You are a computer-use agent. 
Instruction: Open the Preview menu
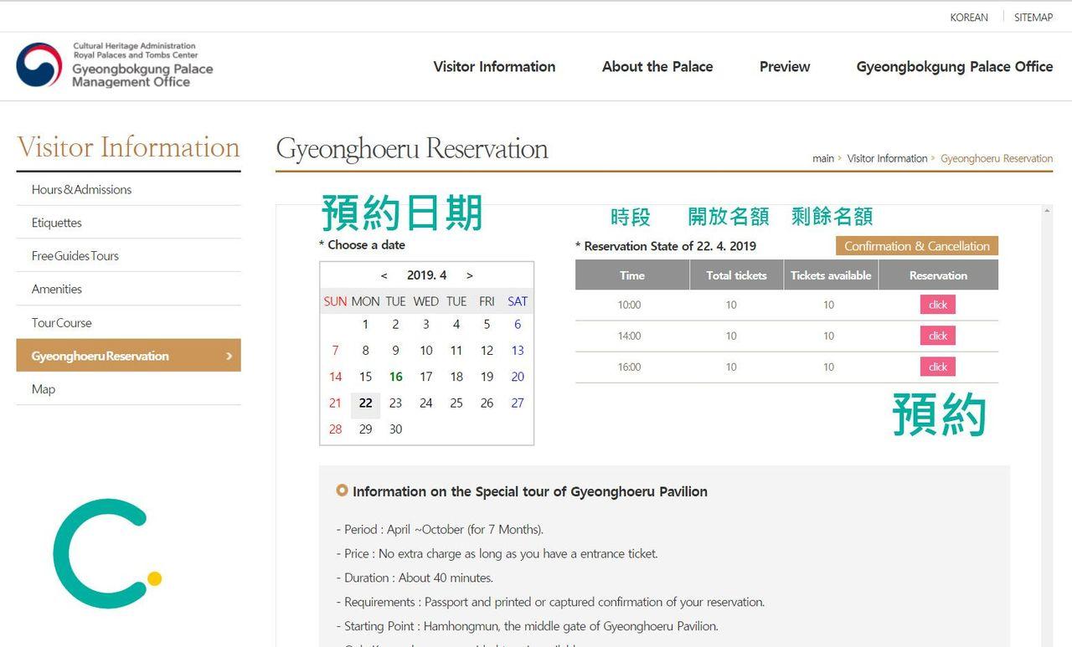785,67
